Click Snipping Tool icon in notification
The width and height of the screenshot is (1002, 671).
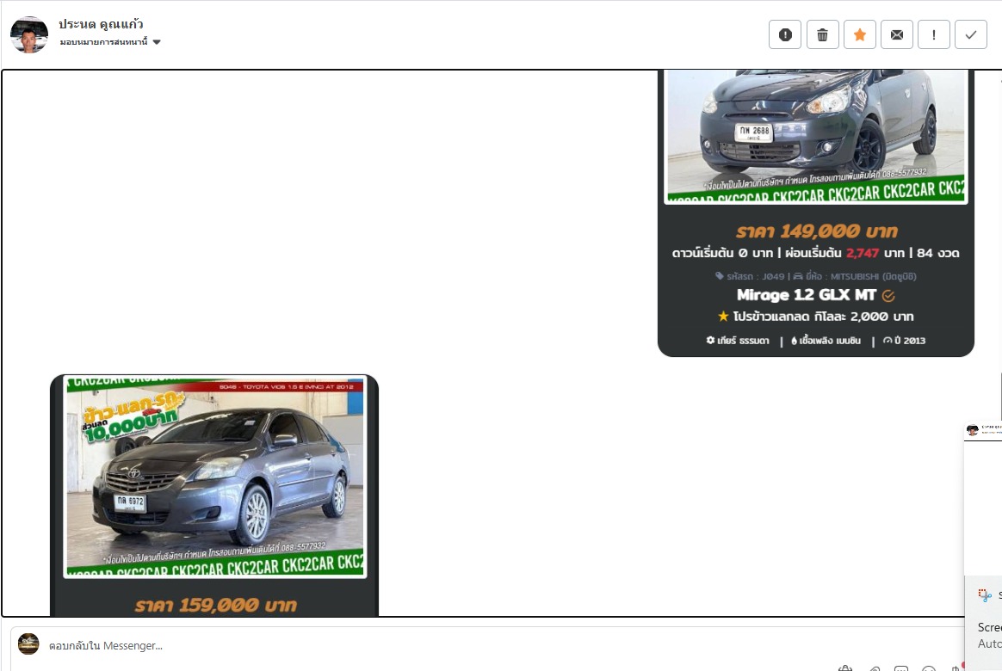(x=985, y=595)
